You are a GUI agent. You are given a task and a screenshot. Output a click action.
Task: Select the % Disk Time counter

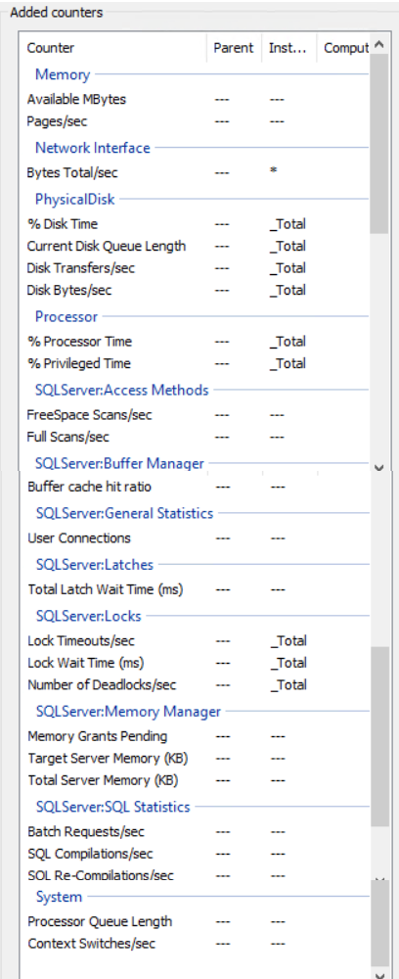[197, 224]
